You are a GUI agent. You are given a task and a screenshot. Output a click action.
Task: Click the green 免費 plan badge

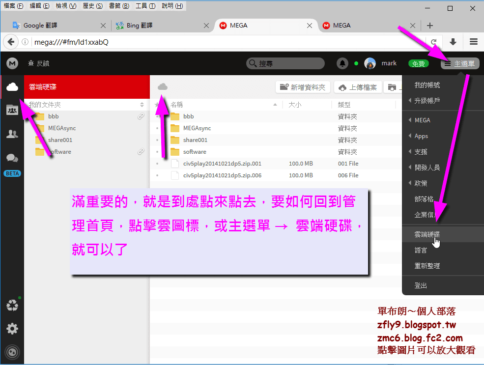click(419, 63)
